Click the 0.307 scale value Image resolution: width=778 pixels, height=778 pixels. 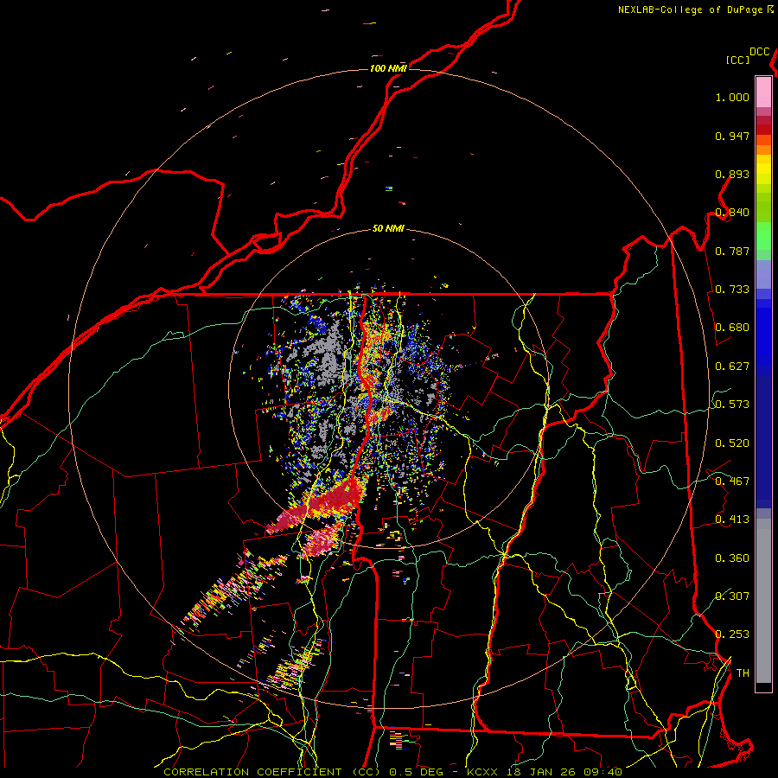tap(732, 596)
